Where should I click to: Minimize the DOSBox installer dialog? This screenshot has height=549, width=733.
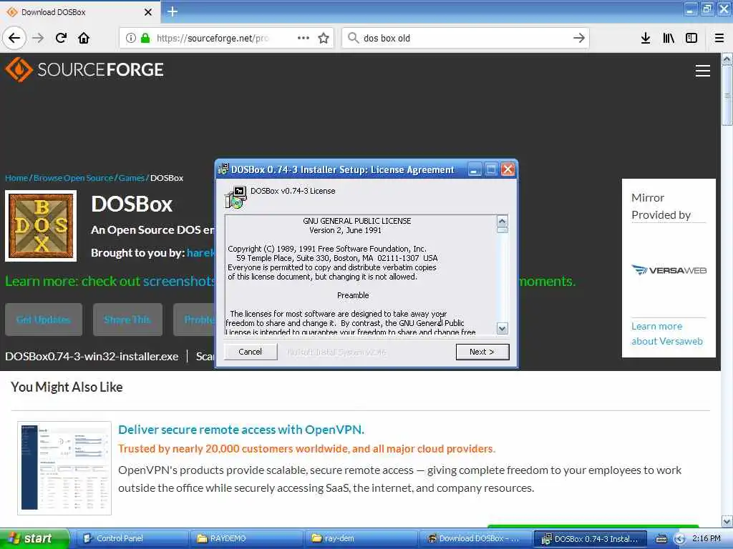(x=474, y=169)
